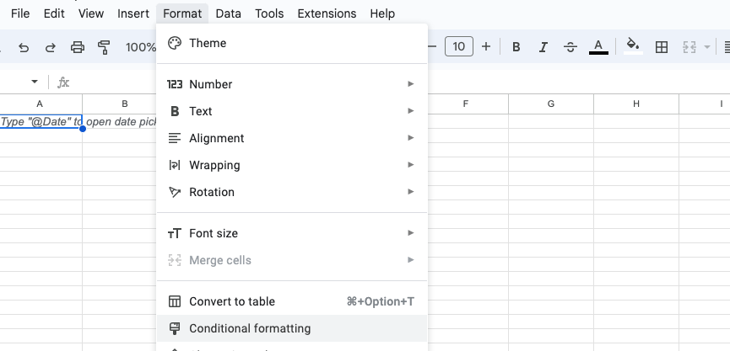Image resolution: width=730 pixels, height=351 pixels.
Task: Open merge type dropdown arrow in toolbar
Action: [x=707, y=46]
